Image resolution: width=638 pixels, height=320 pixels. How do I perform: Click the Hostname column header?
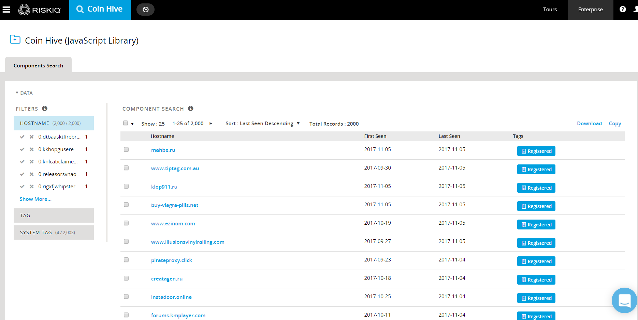(x=162, y=136)
